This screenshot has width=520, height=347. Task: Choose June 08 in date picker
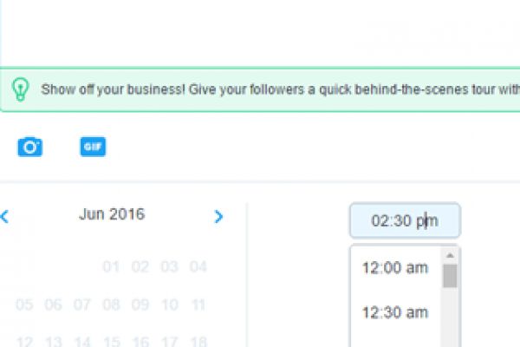pos(111,304)
